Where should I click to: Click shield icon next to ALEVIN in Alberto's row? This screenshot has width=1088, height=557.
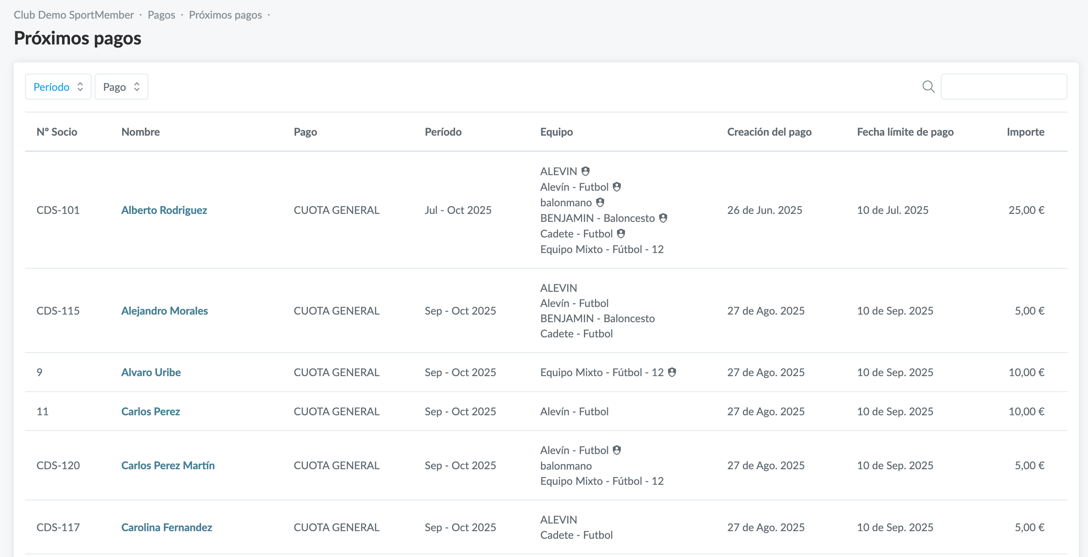point(585,171)
